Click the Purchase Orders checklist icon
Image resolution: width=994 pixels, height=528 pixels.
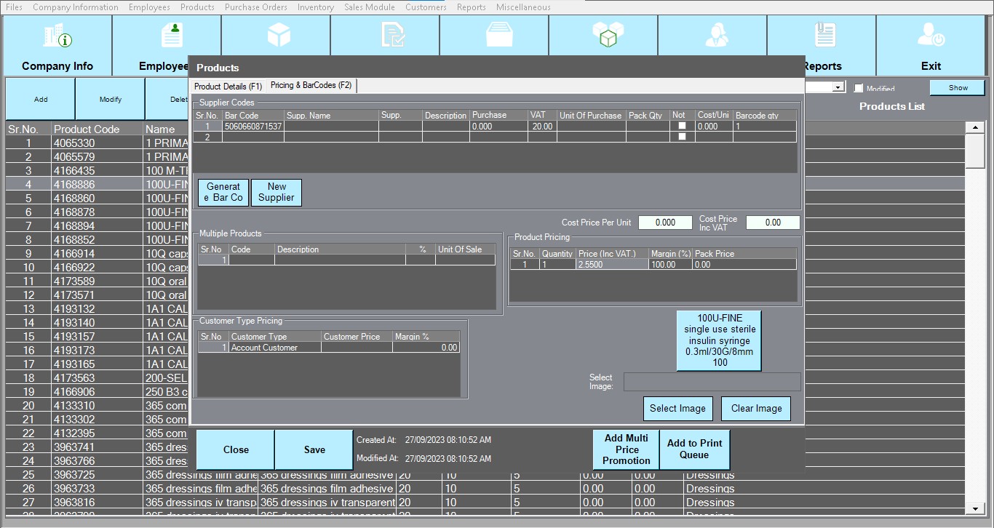[x=394, y=36]
